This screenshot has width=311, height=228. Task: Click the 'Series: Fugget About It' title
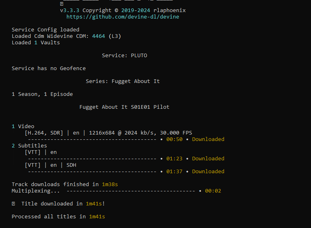tap(122, 81)
